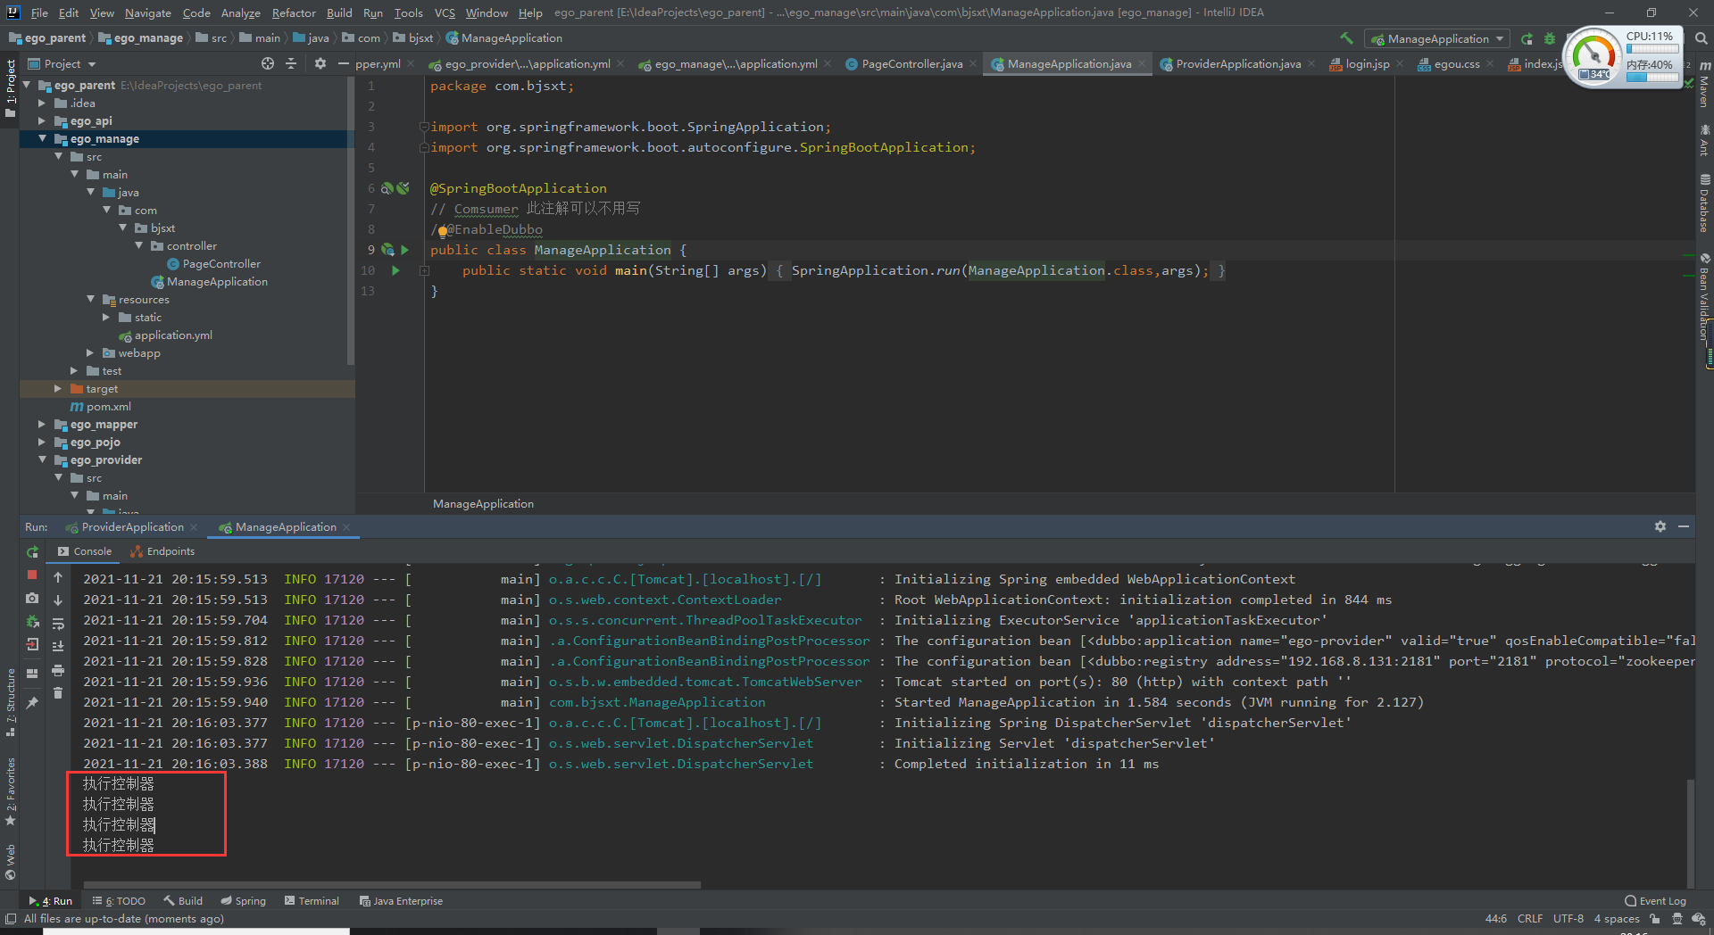Click the dump threads camera icon
The image size is (1714, 935).
[x=32, y=598]
